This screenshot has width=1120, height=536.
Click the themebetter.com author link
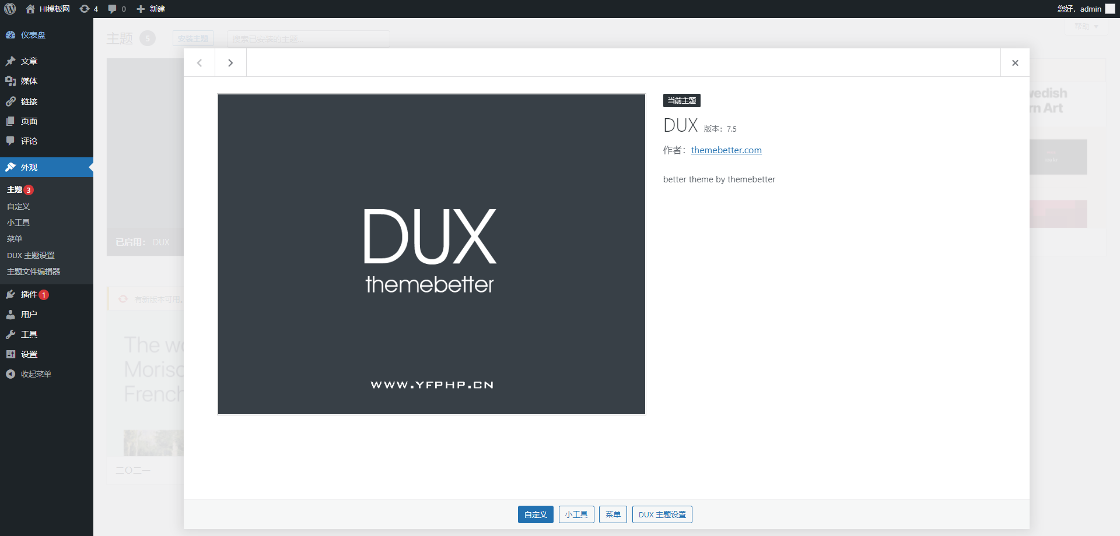(x=726, y=150)
